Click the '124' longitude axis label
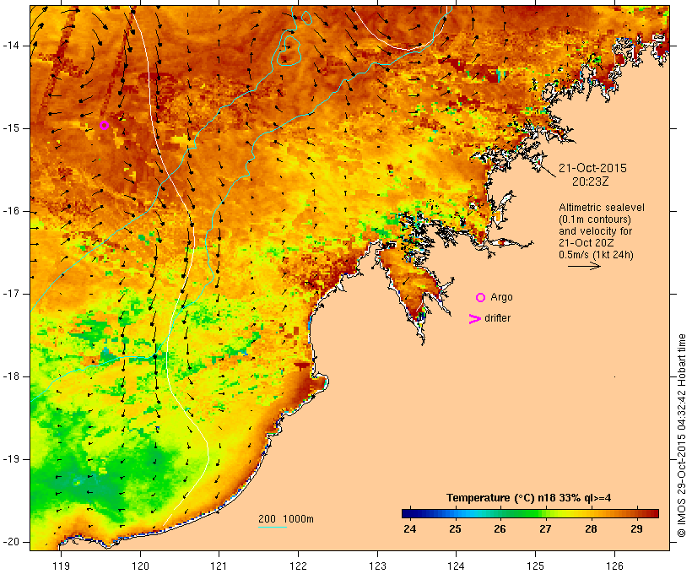Viewport: 692px width, 574px height. pos(456,566)
